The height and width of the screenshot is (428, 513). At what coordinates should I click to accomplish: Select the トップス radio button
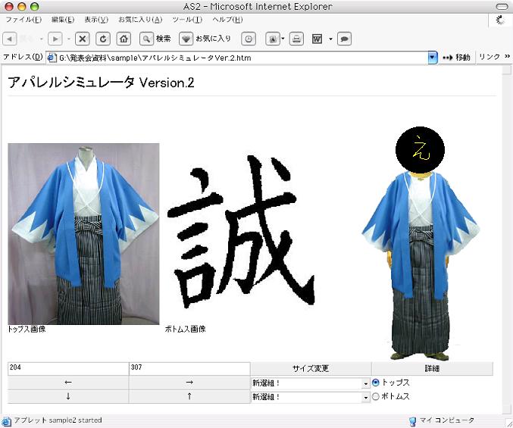tap(376, 383)
